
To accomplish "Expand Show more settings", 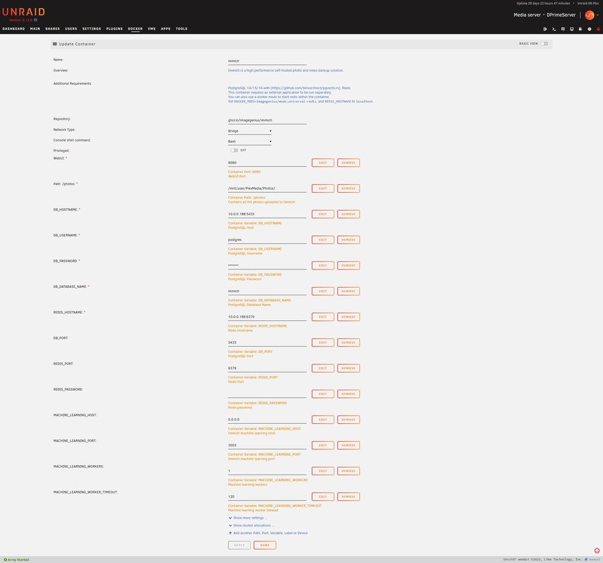I will tap(250, 518).
